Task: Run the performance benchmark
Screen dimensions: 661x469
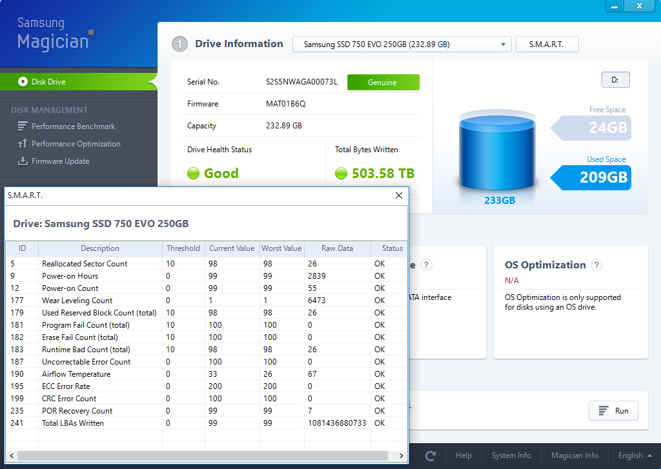Action: [613, 411]
